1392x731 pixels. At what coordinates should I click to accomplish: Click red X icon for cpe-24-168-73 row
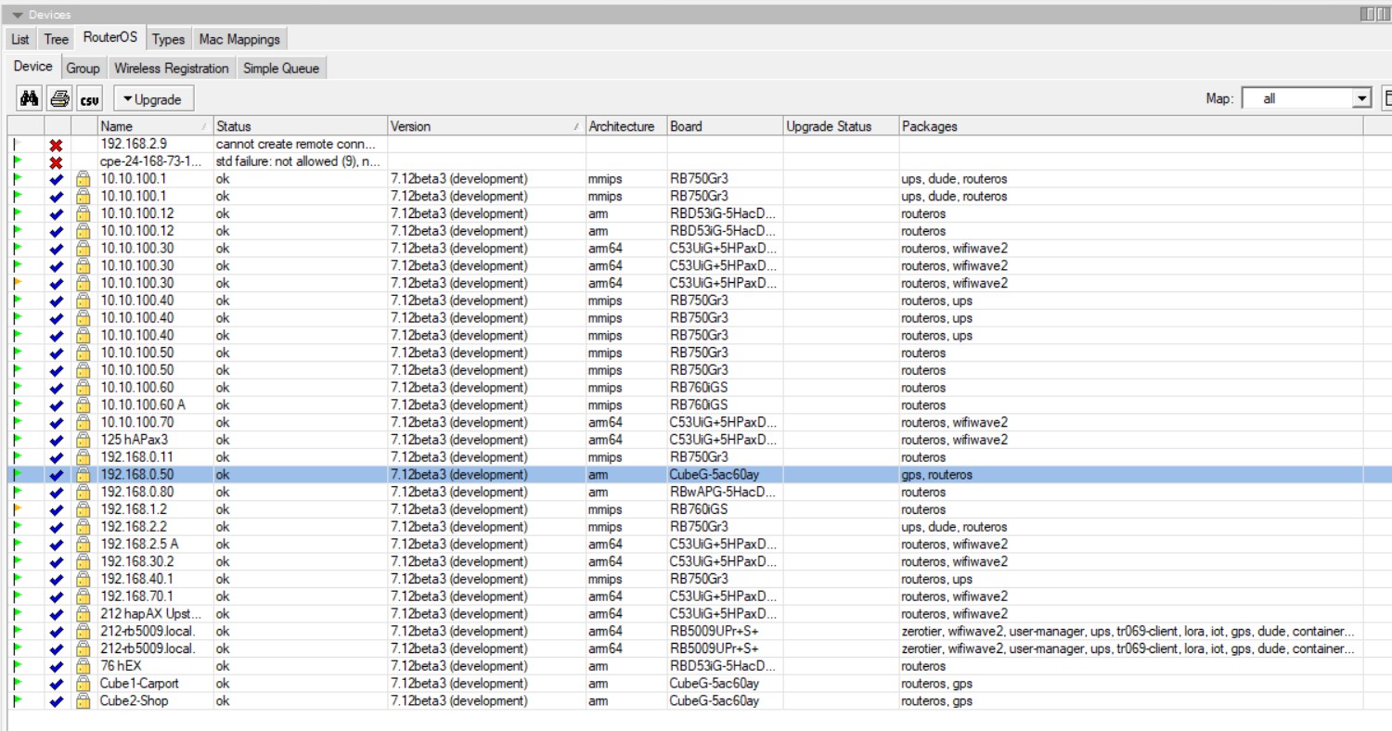tap(56, 162)
